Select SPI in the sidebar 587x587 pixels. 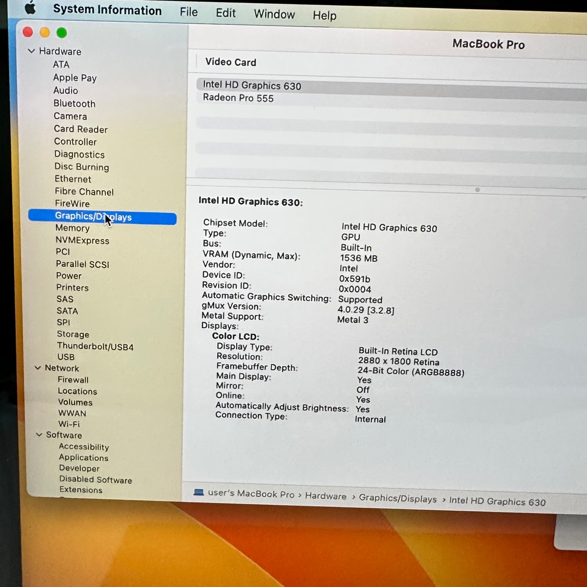coord(63,322)
